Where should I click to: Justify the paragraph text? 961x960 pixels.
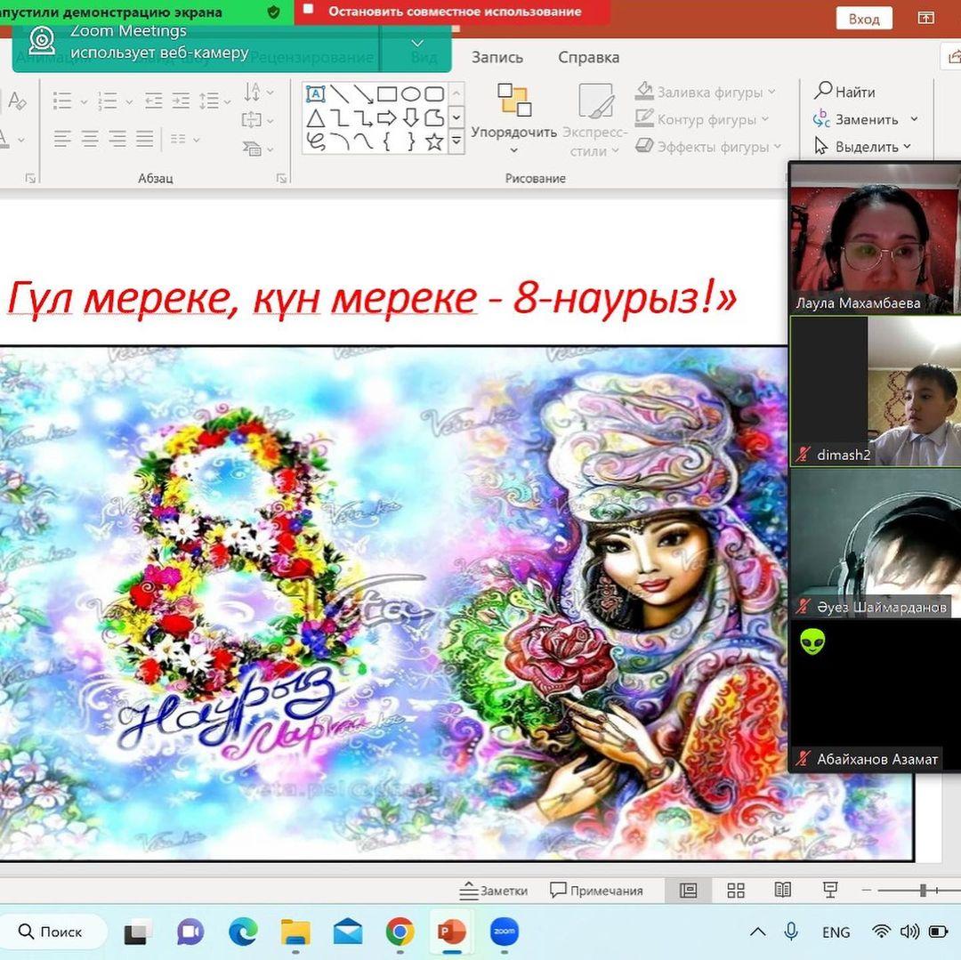(x=145, y=139)
